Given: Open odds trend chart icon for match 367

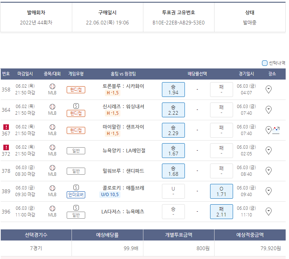Looking at the screenshot, I should tap(276, 130).
